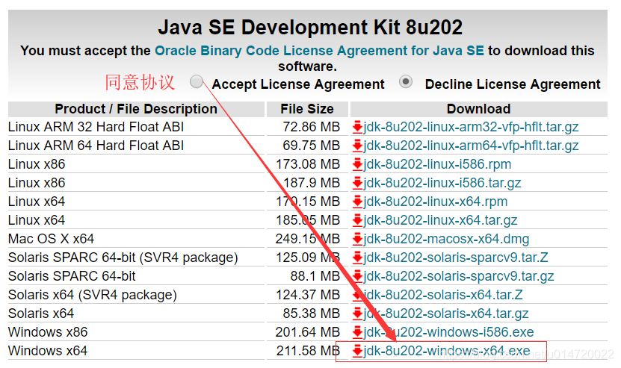Download jdk-8u202-windows-x64.exe link
The height and width of the screenshot is (368, 621).
[447, 351]
